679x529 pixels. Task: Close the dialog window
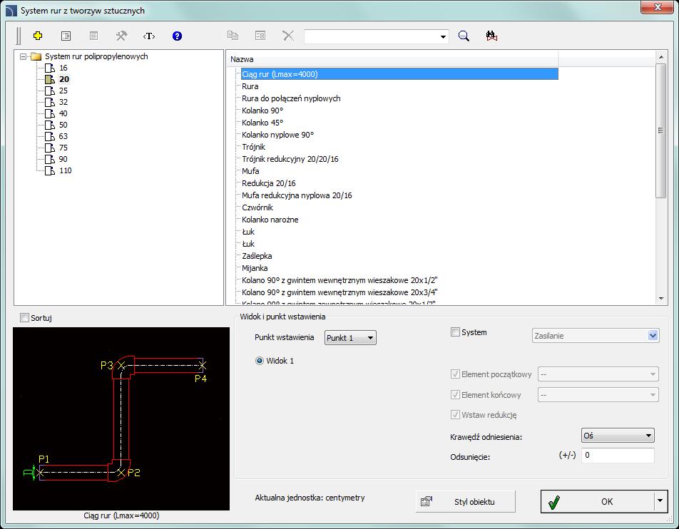coord(658,7)
